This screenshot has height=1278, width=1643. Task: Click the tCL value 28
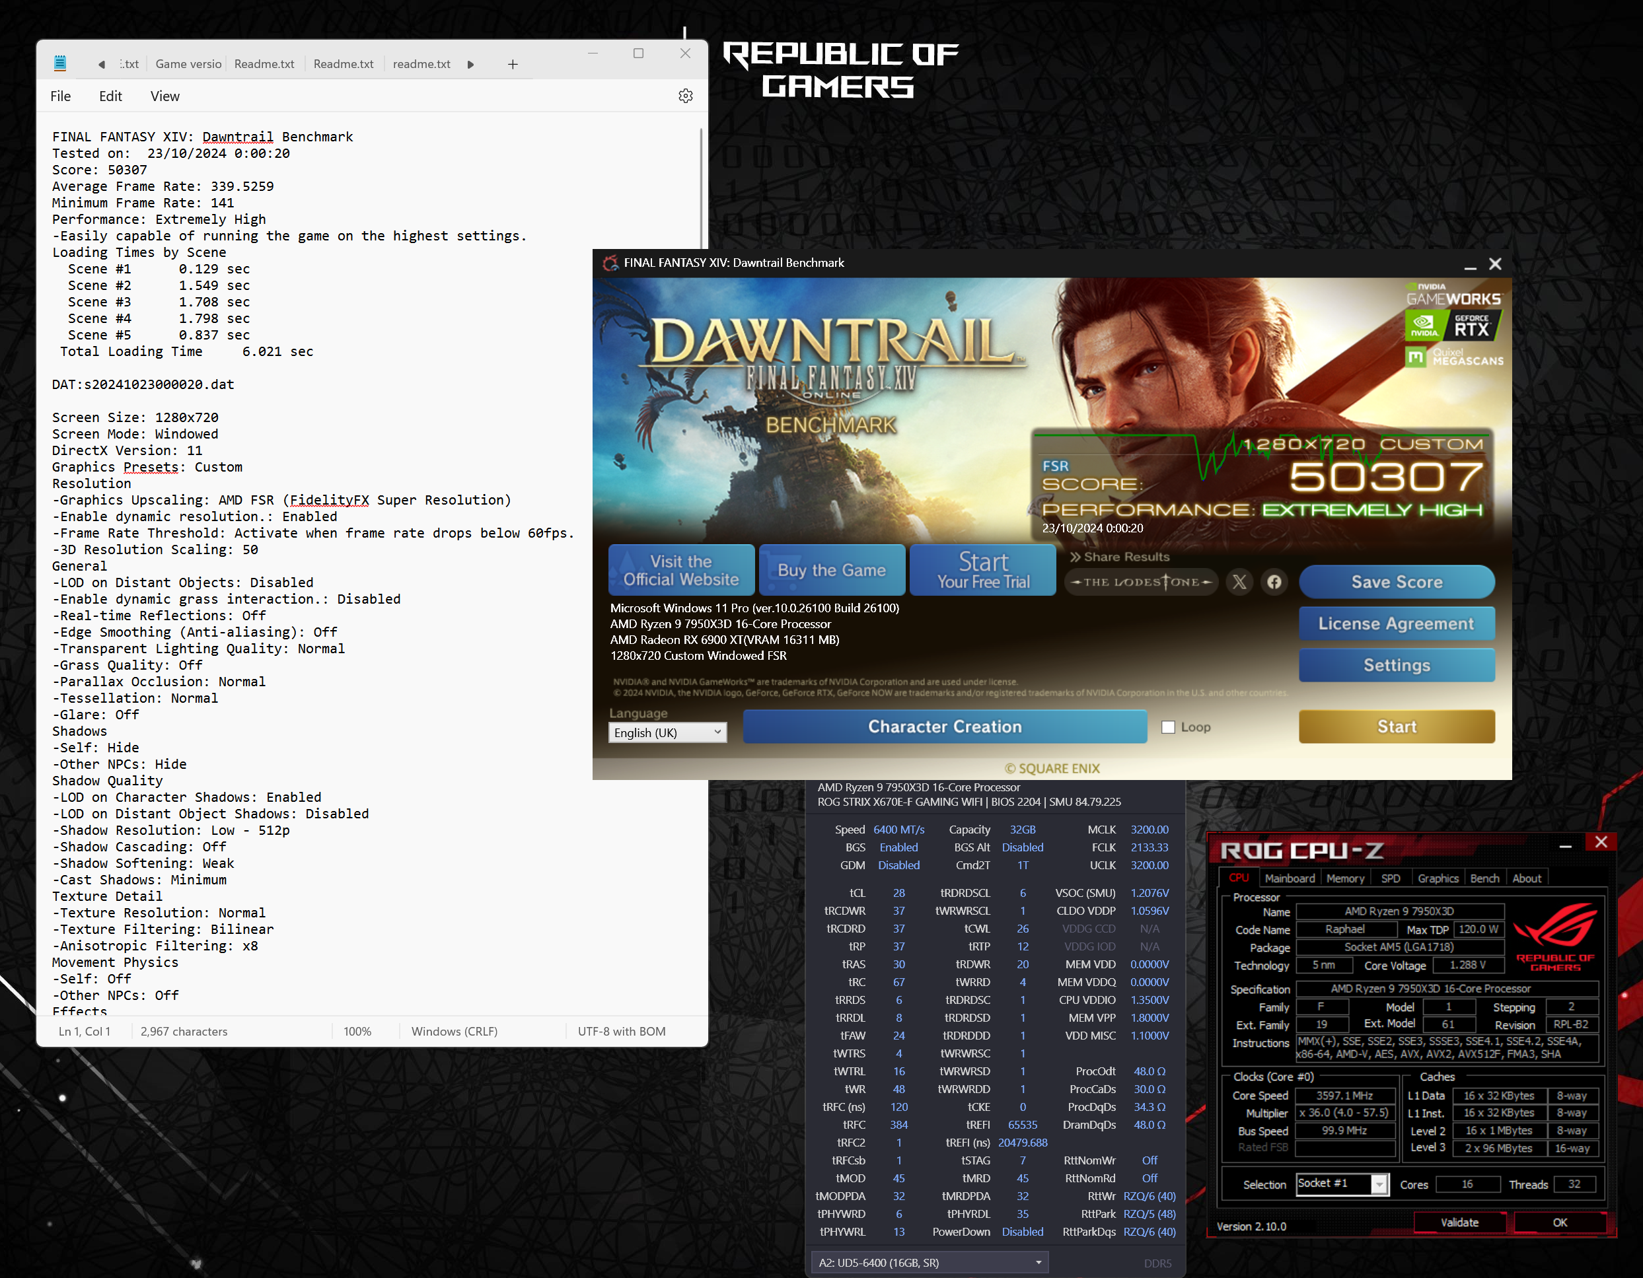[x=899, y=893]
